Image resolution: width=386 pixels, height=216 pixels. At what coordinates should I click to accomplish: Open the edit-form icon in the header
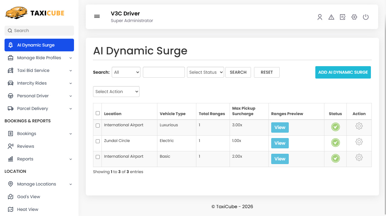pyautogui.click(x=343, y=17)
